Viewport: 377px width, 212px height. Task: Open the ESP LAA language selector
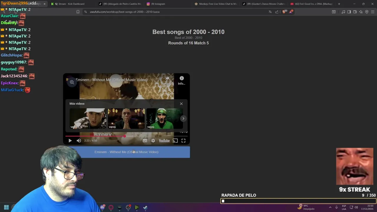pyautogui.click(x=344, y=207)
